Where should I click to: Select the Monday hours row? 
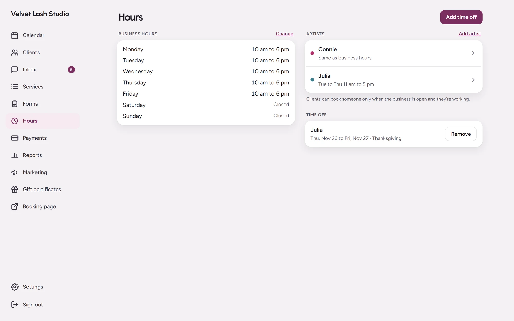tap(206, 49)
